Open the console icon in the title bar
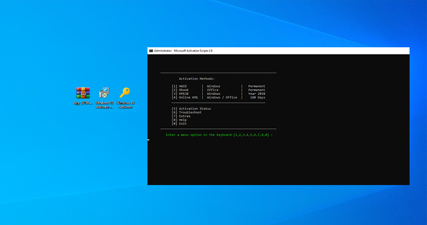The image size is (427, 225). pos(151,51)
